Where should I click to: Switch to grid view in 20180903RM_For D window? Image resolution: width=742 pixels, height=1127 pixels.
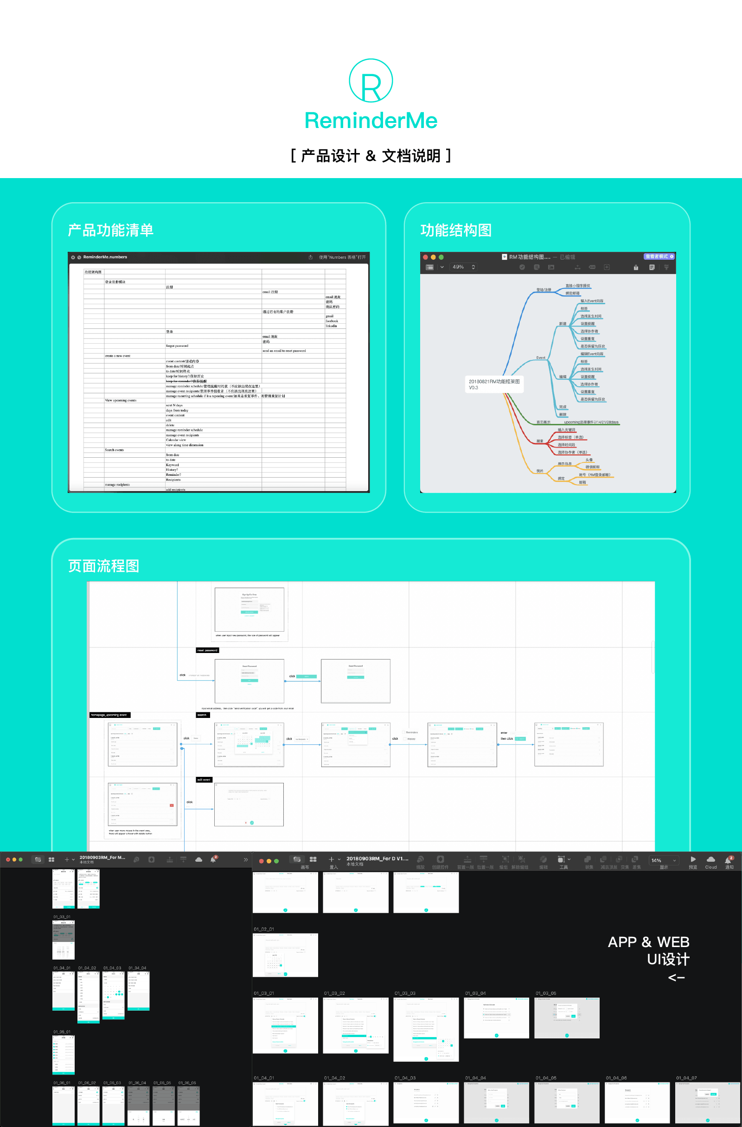[313, 859]
